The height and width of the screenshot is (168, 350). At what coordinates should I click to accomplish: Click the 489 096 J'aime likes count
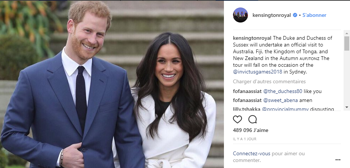[251, 130]
